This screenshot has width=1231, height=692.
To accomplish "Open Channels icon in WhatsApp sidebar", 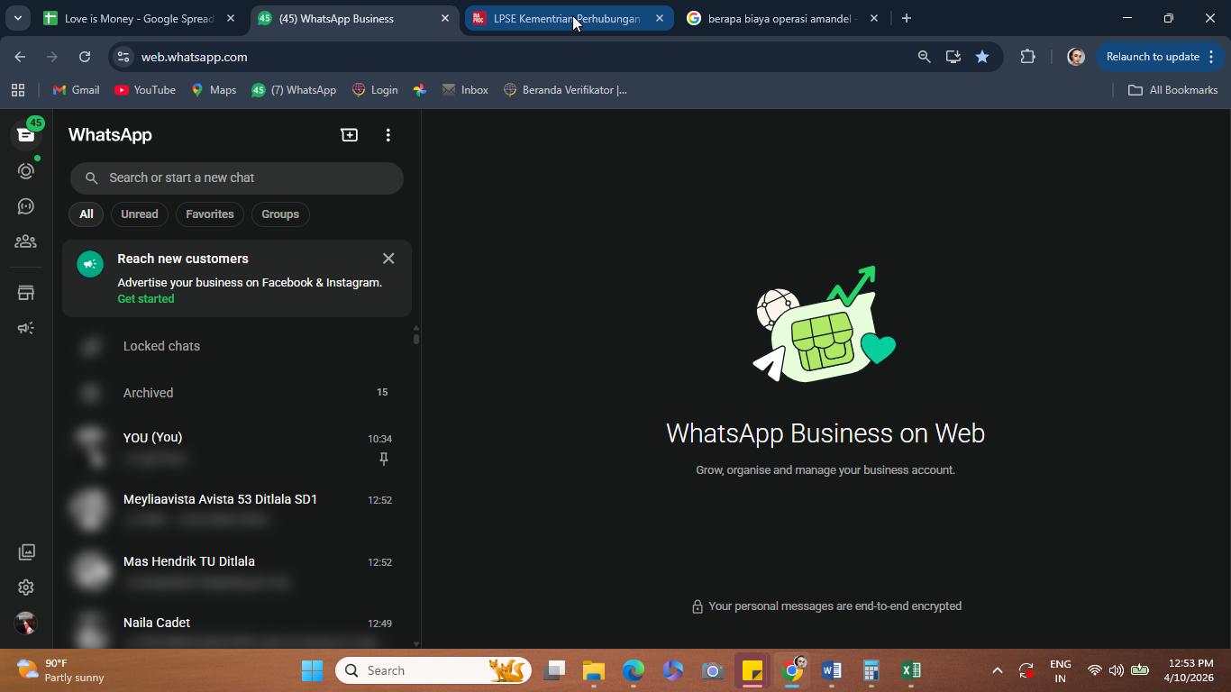I will (26, 206).
